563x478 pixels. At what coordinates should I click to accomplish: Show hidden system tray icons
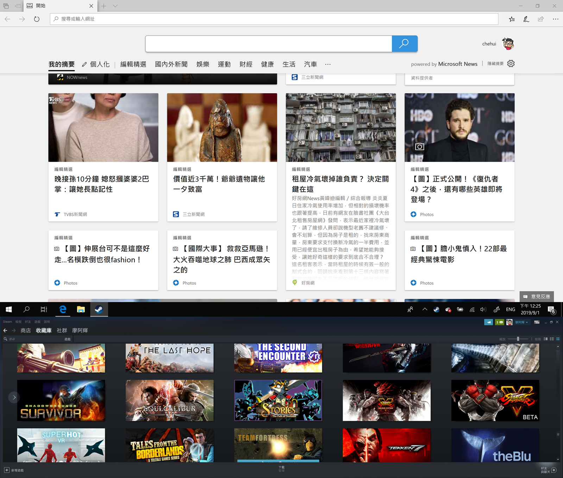coord(425,309)
